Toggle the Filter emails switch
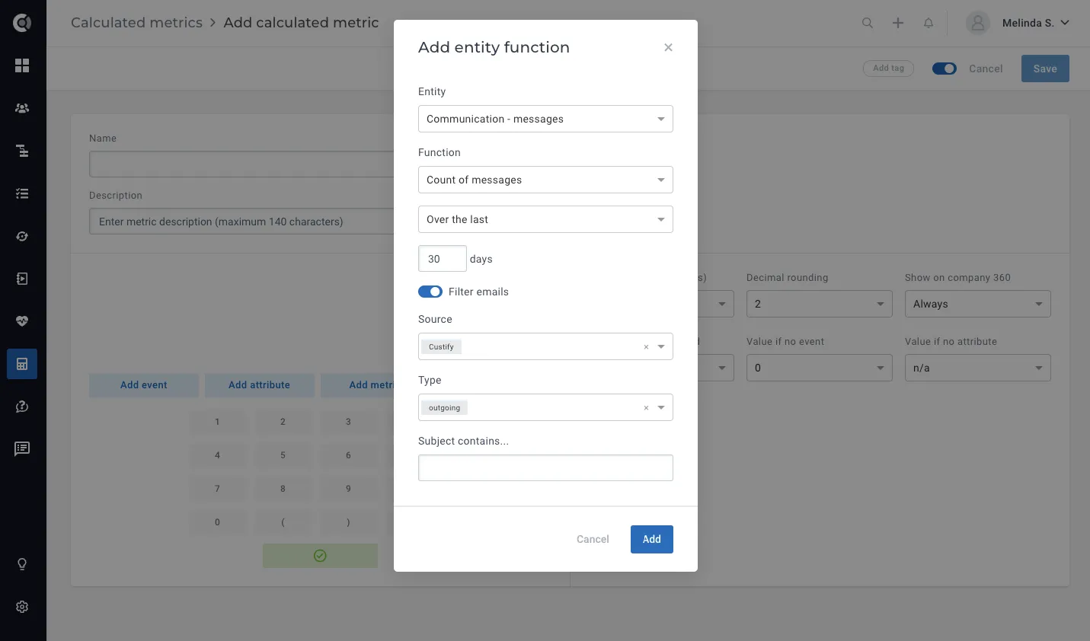1090x641 pixels. (430, 292)
